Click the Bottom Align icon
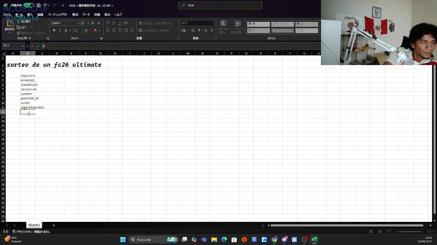This screenshot has width=437, height=245. pos(119,23)
